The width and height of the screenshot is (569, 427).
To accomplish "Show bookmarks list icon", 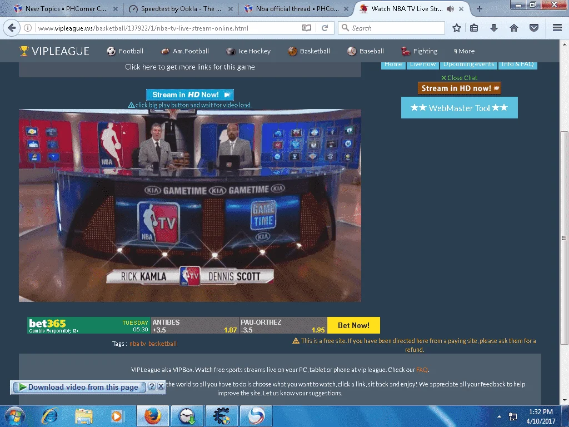I will click(474, 28).
